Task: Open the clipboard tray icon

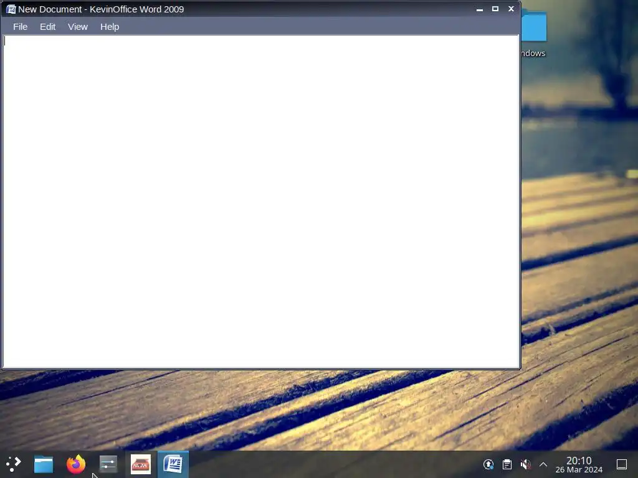Action: pos(507,464)
